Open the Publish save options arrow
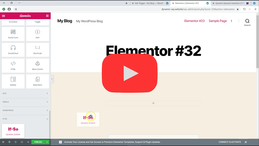The height and width of the screenshot is (146, 259). [x=47, y=142]
